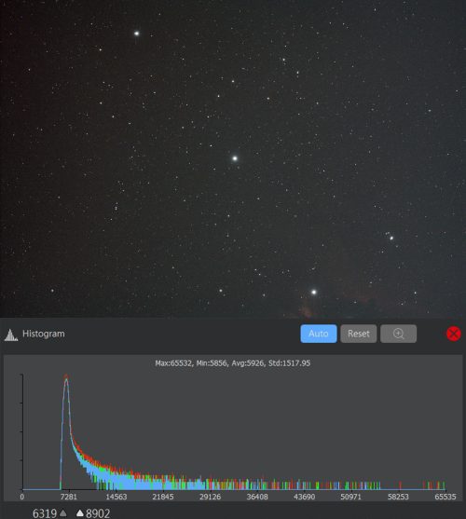Click the magnifier zoom histogram button
Viewport: 466px width, 519px height.
pos(398,334)
